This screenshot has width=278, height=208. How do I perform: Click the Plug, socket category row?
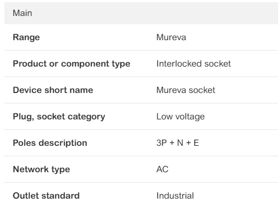coord(141,117)
